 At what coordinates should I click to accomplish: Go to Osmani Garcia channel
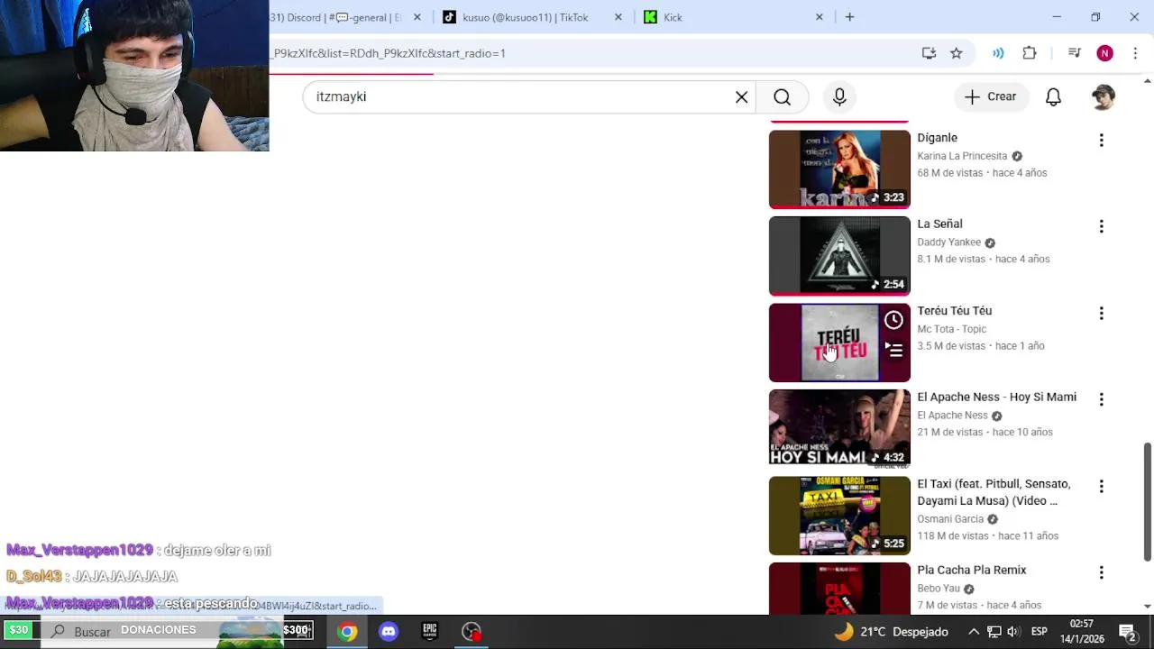tap(950, 519)
